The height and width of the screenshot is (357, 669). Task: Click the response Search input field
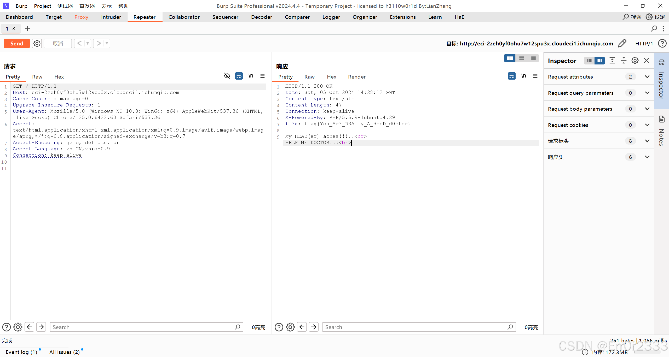click(416, 327)
